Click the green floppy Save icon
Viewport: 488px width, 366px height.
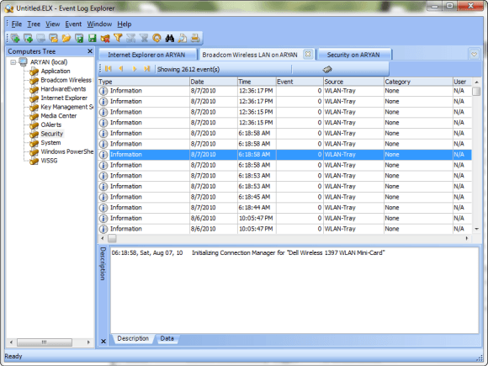92,38
